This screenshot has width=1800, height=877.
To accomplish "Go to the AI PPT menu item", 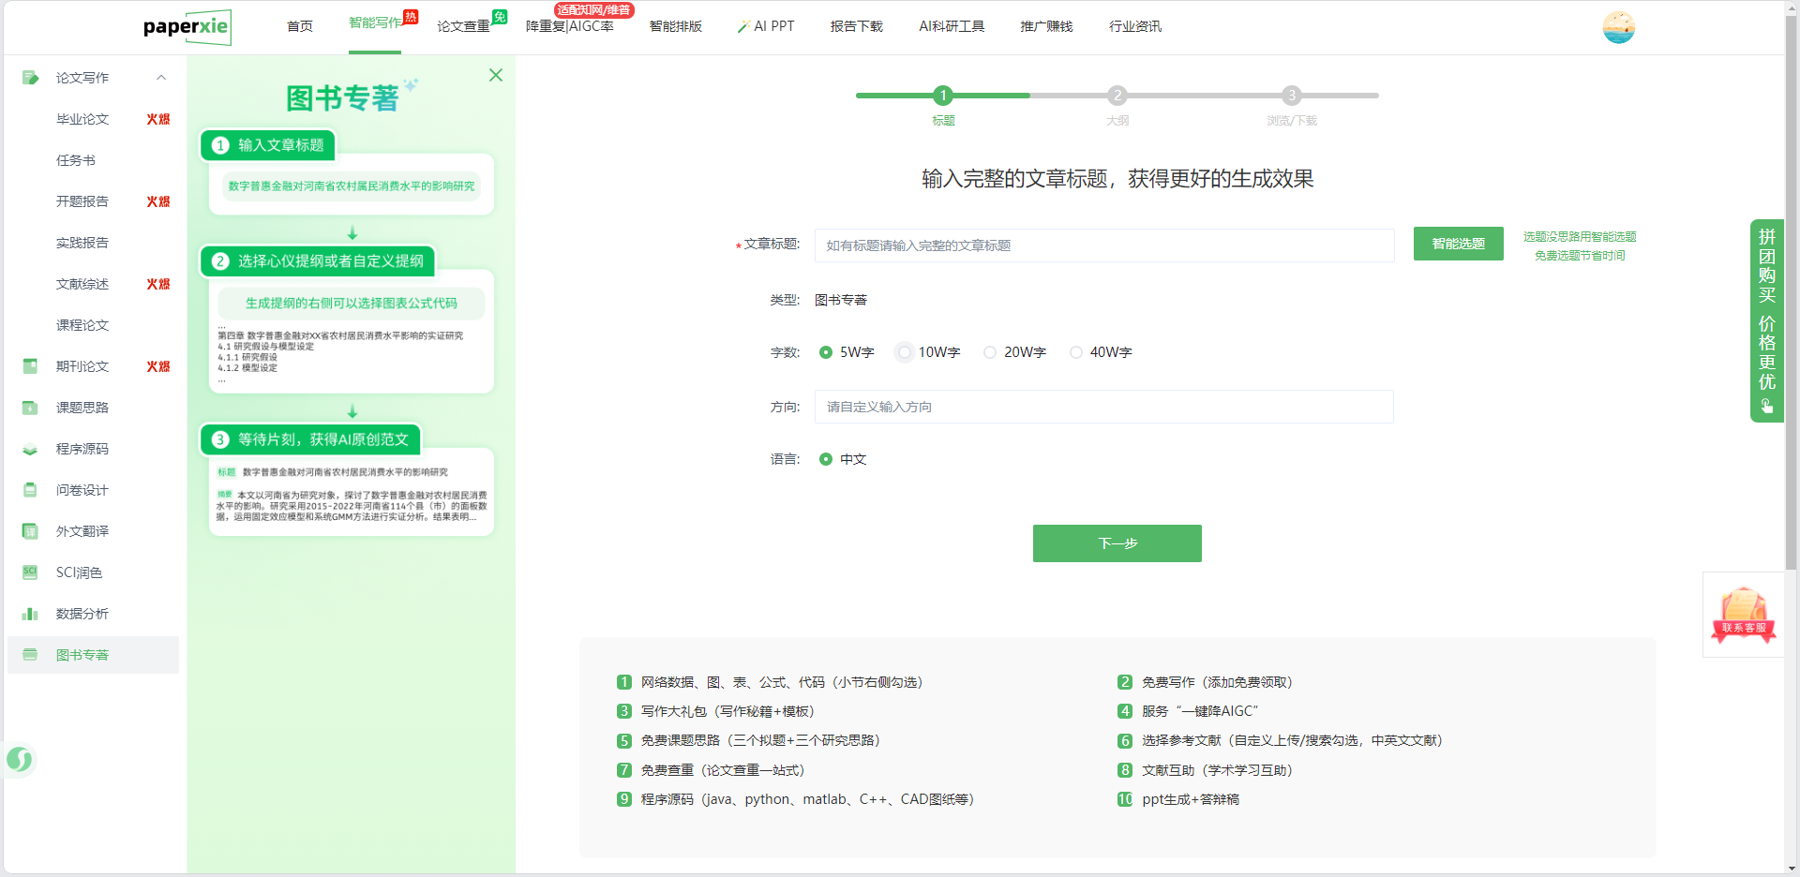I will tap(766, 26).
